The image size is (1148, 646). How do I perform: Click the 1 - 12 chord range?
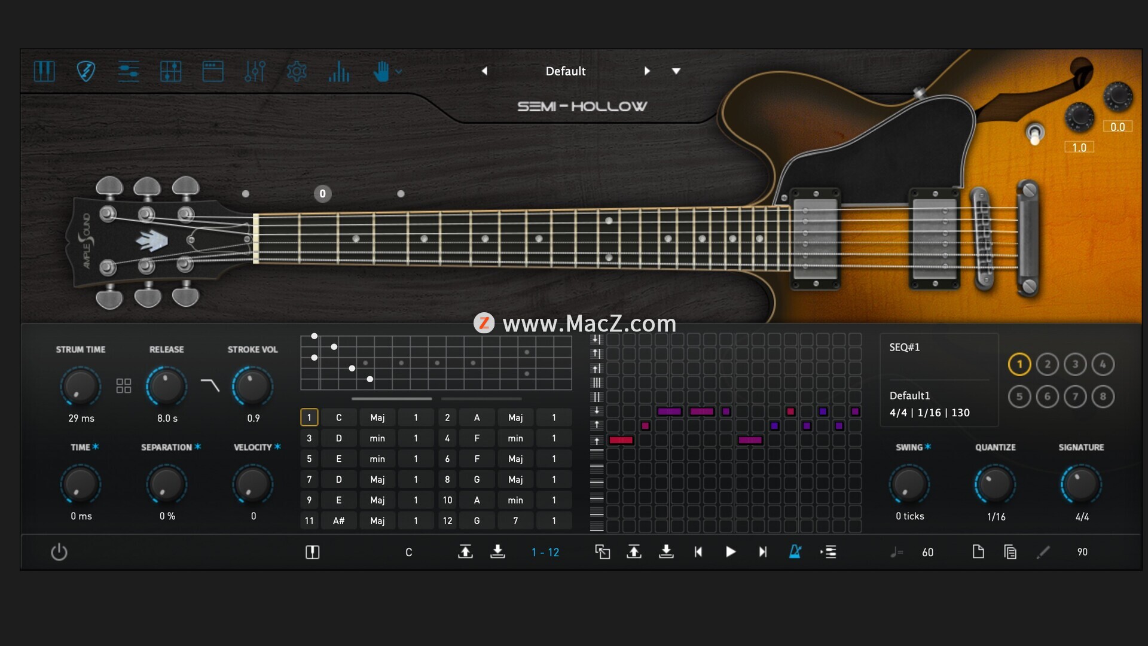(545, 553)
